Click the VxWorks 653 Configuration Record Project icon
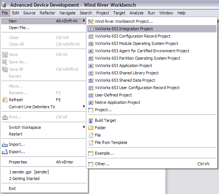 pos(91,36)
